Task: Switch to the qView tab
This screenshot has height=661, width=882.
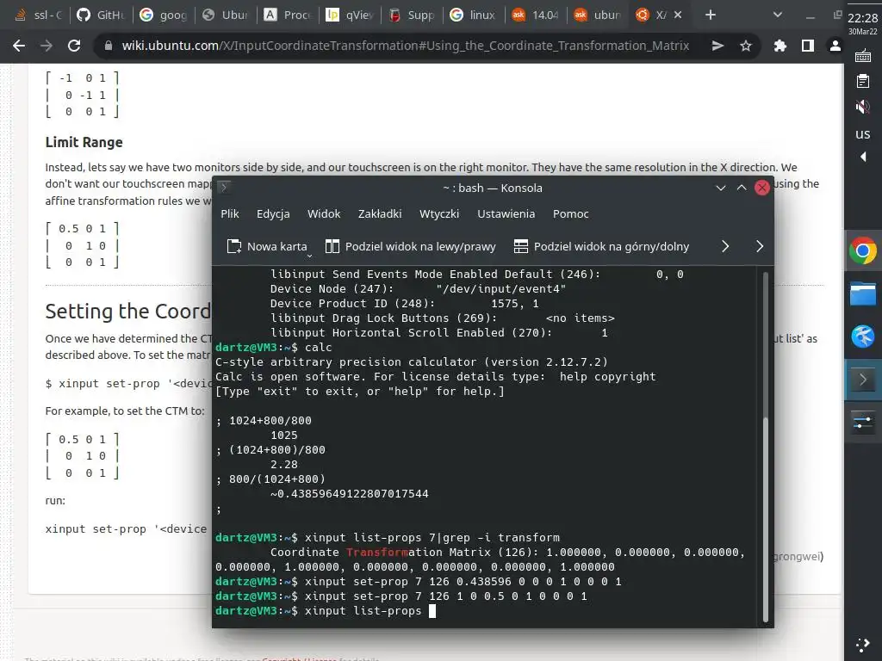Action: tap(350, 15)
